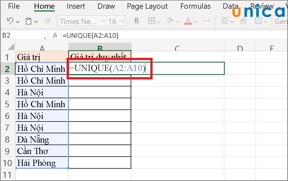This screenshot has width=288, height=181.
Task: Expand the Font Color dropdown arrow
Action: (196, 22)
